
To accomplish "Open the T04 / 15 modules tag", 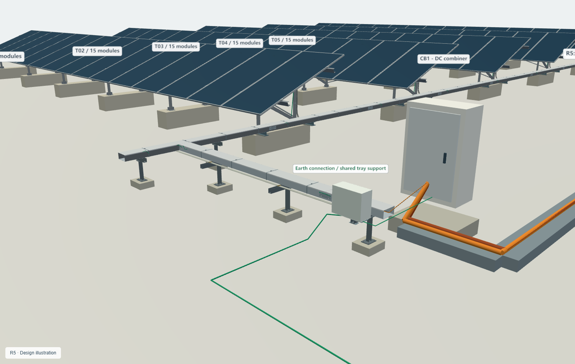I will (240, 43).
